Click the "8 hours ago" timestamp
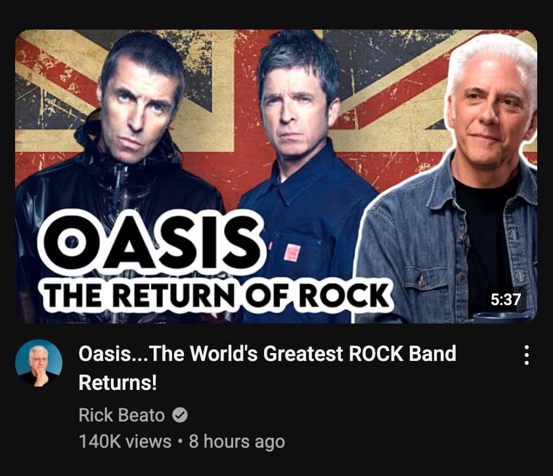Screen dimensions: 553x476 pyautogui.click(x=236, y=441)
